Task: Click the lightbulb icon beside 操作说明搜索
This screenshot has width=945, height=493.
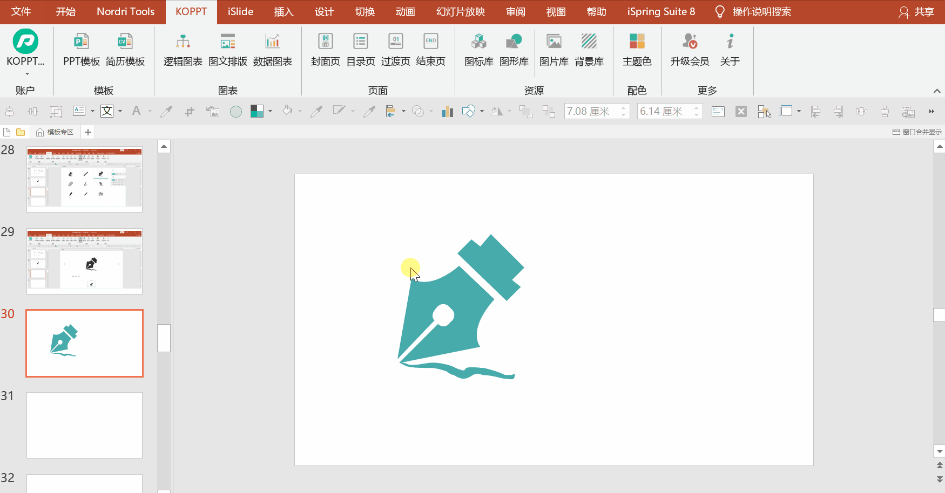Action: (719, 12)
